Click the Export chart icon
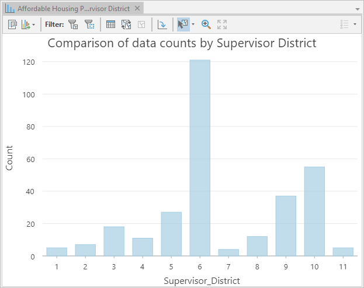This screenshot has width=364, height=288. click(26, 24)
